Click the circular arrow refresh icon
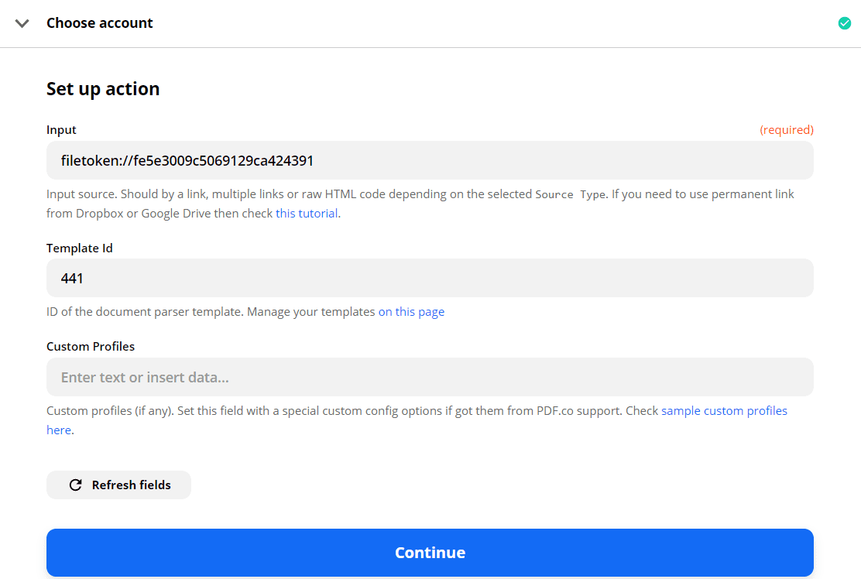Screen dimensions: 861x579 [x=75, y=485]
